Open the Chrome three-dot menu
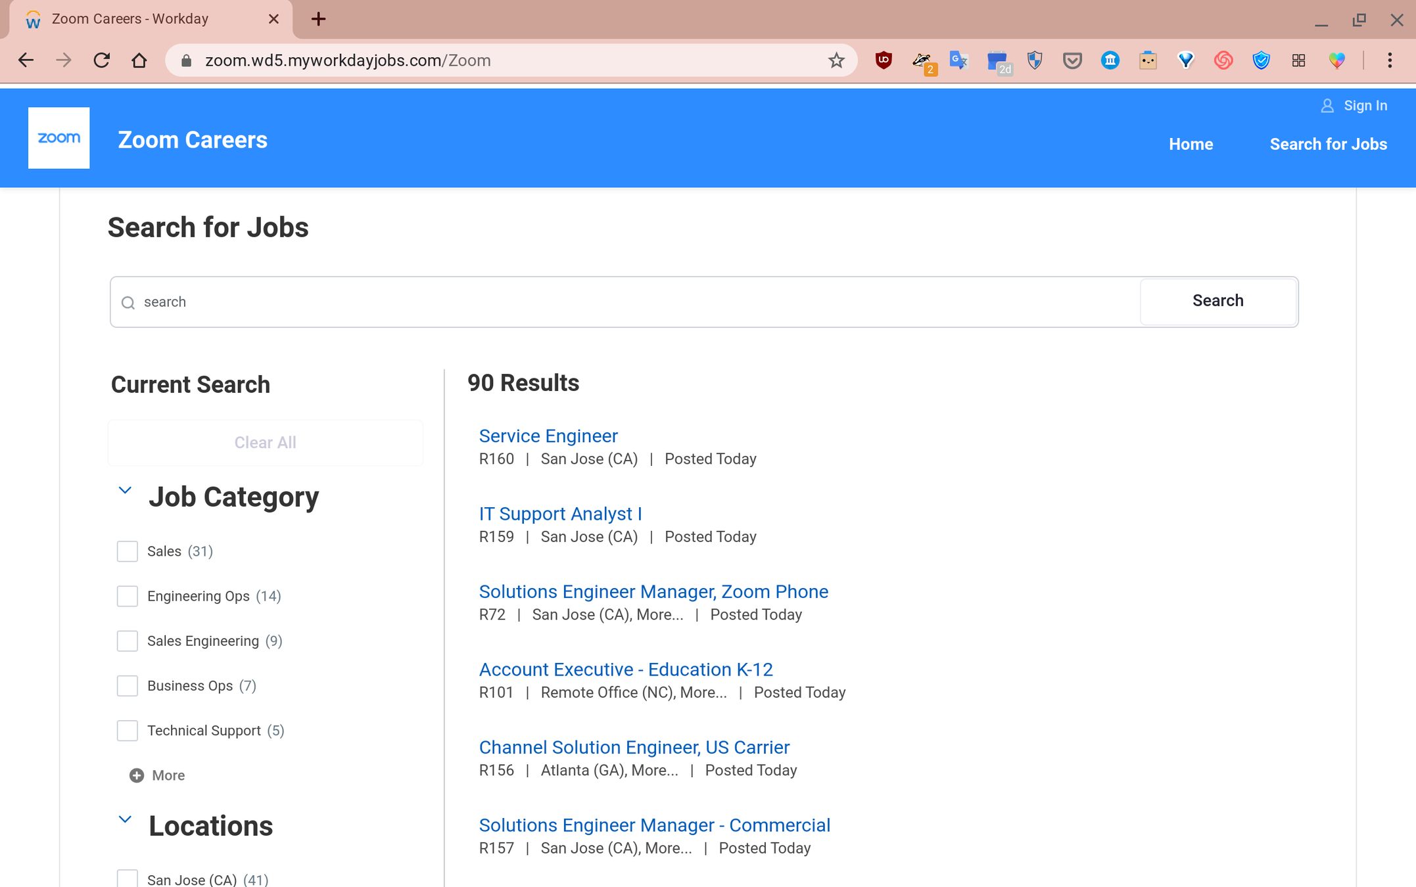 [1389, 60]
